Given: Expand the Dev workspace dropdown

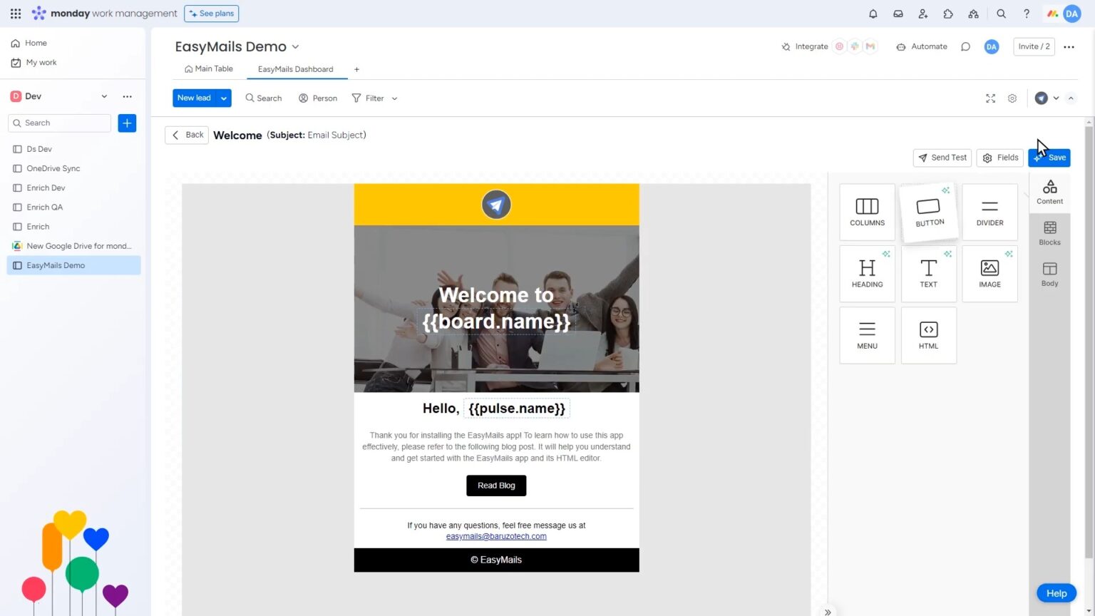Looking at the screenshot, I should pos(103,96).
